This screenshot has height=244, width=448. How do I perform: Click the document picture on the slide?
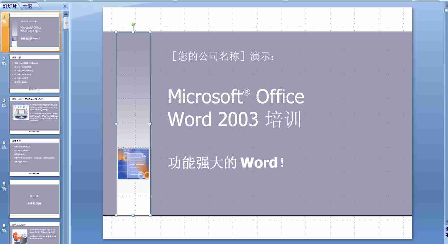pos(133,164)
